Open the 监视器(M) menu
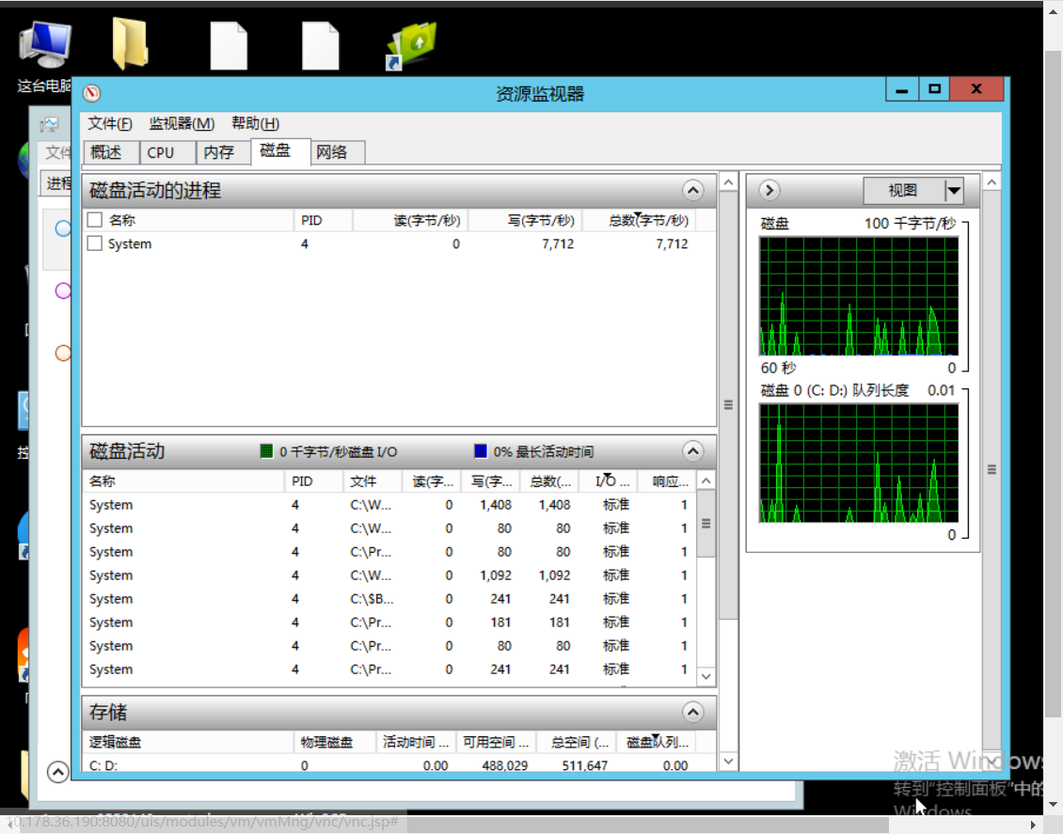Screen dimensions: 1063x834 182,123
